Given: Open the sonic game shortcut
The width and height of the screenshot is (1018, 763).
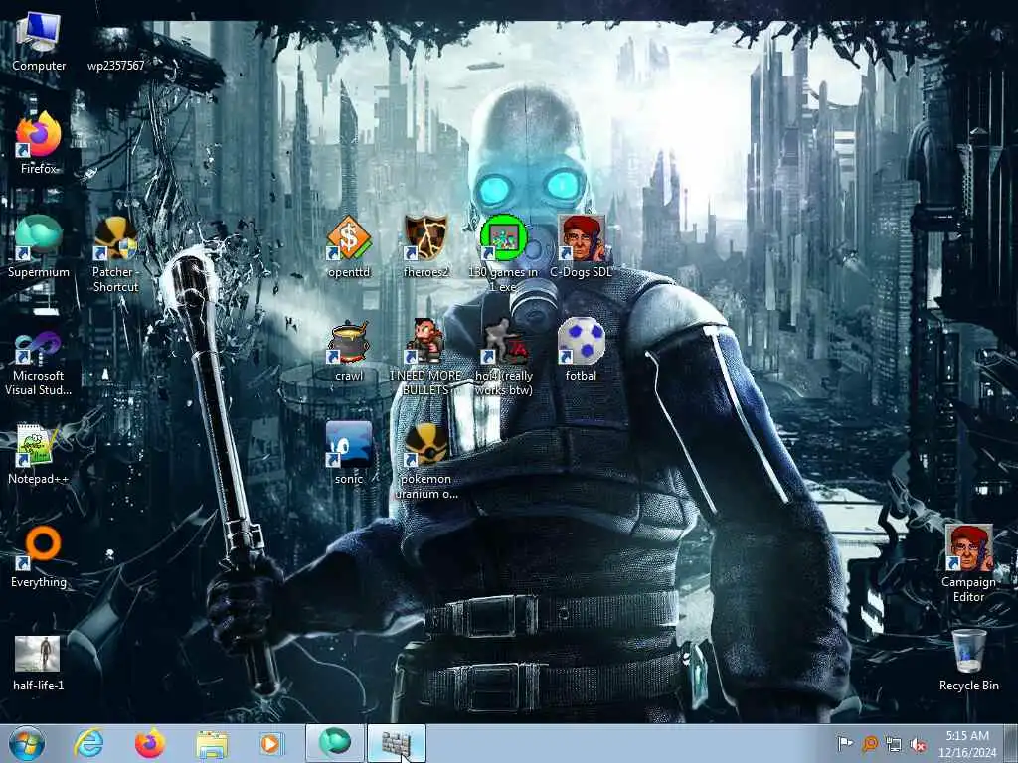Looking at the screenshot, I should pos(349,453).
